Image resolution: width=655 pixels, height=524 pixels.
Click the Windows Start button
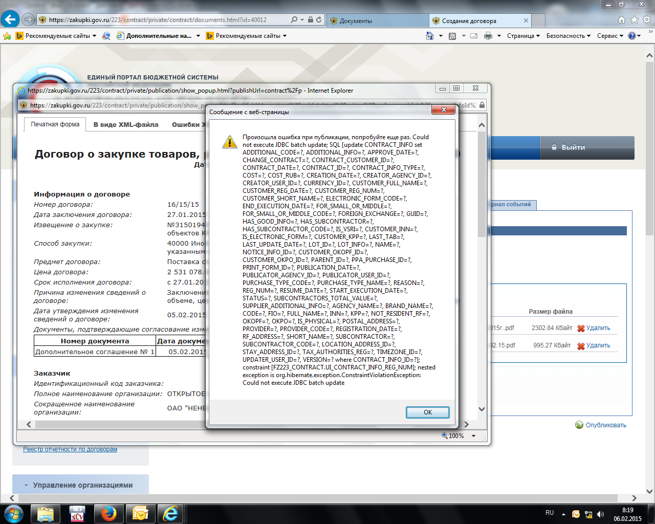(x=14, y=513)
